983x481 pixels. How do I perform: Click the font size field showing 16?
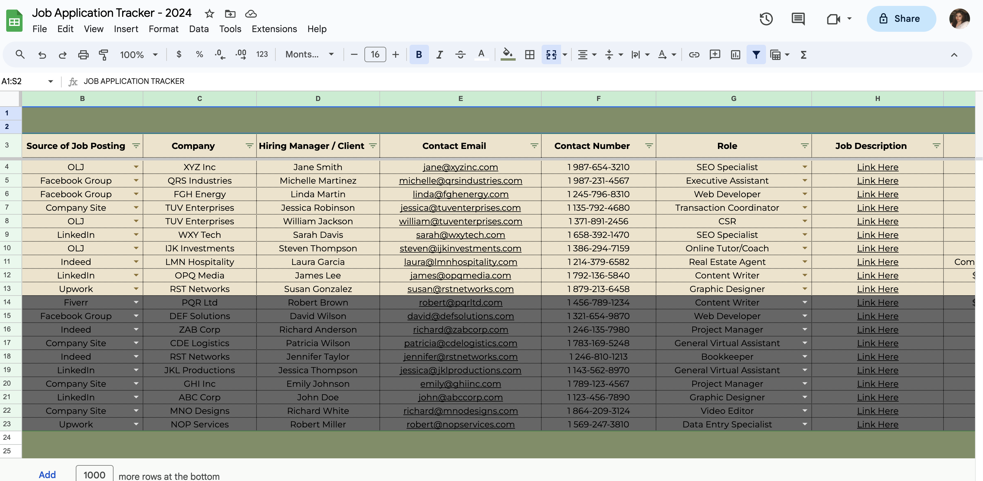click(x=375, y=54)
